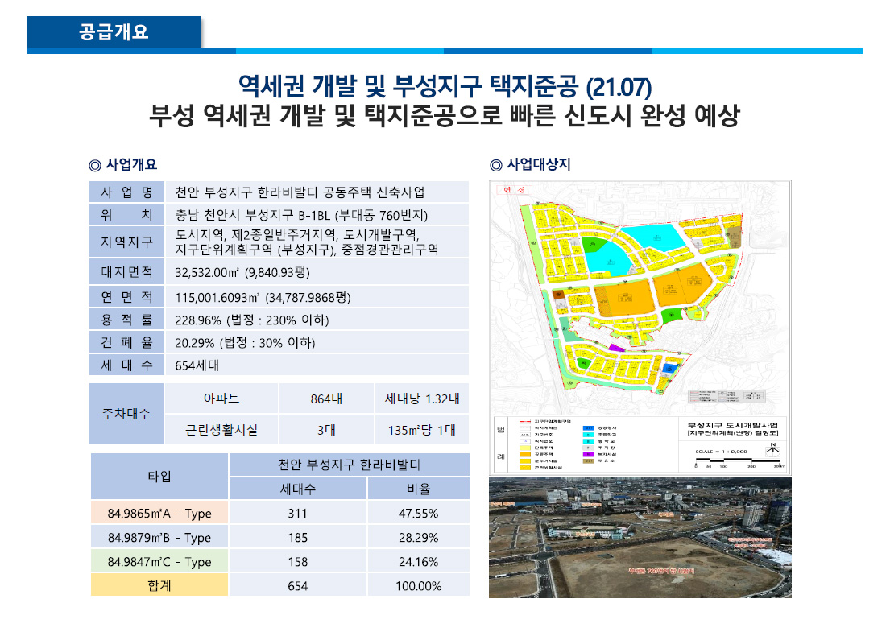Click the 천안 부성지구 한라비발디 table header
Screen dimensions: 886x636
(x=350, y=465)
